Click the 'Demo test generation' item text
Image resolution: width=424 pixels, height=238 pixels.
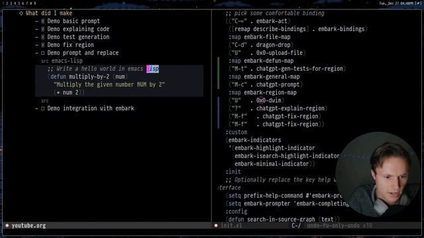[78, 37]
